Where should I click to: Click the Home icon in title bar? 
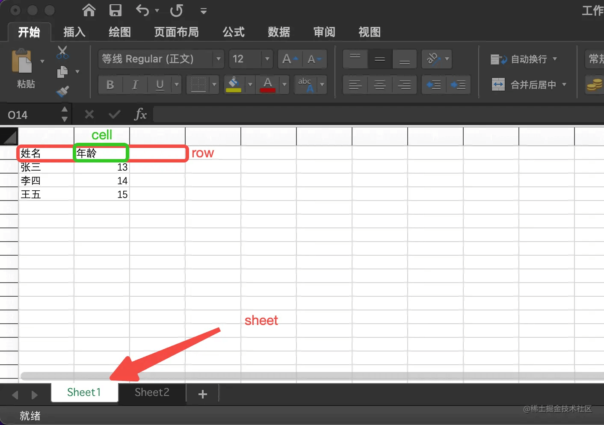89,10
